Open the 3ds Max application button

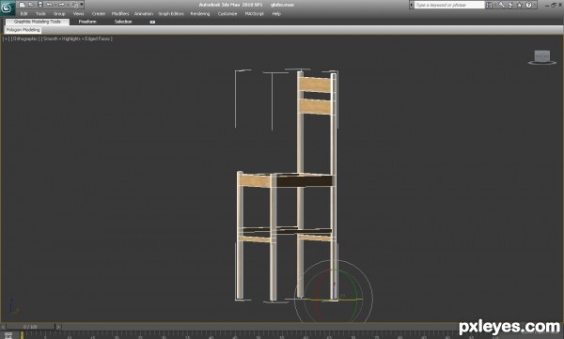pos(8,8)
